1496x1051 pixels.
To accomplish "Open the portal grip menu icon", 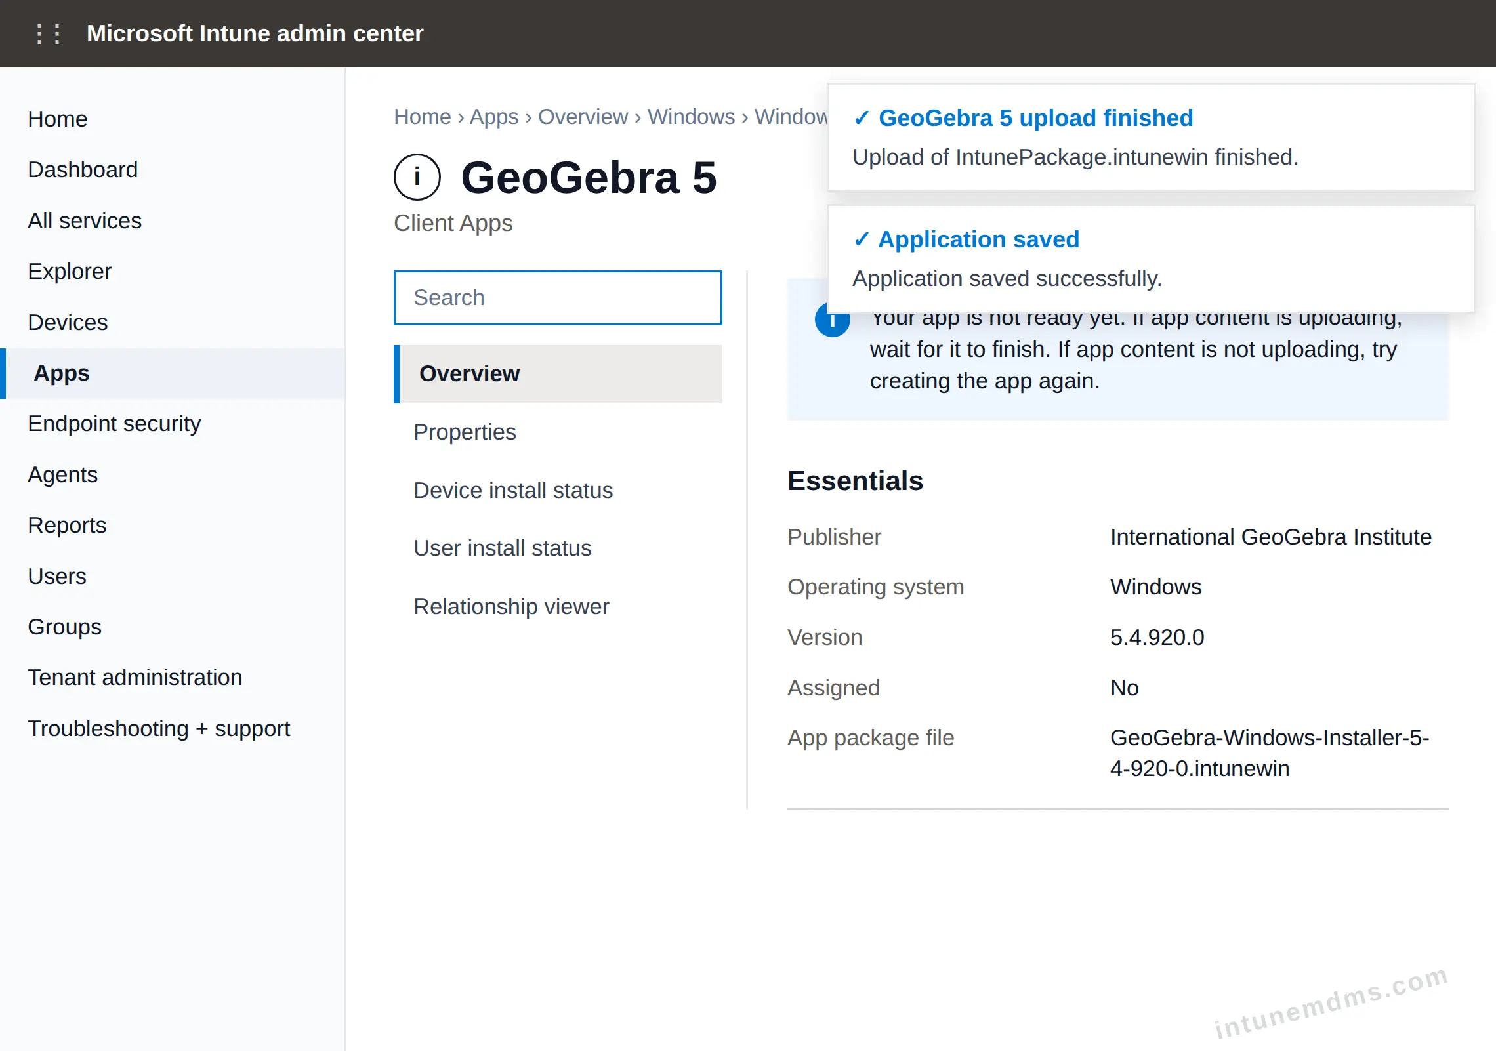I will 49,33.
